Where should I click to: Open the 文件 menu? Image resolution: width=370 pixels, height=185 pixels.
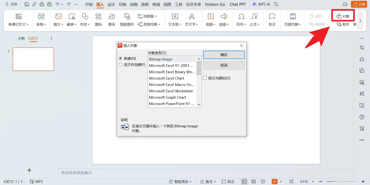point(11,4)
